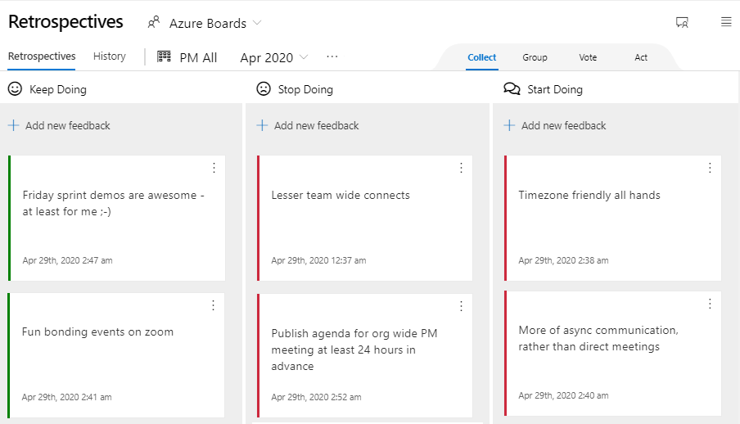The width and height of the screenshot is (740, 424).
Task: Open options for Fun bonding events card
Action: (214, 305)
